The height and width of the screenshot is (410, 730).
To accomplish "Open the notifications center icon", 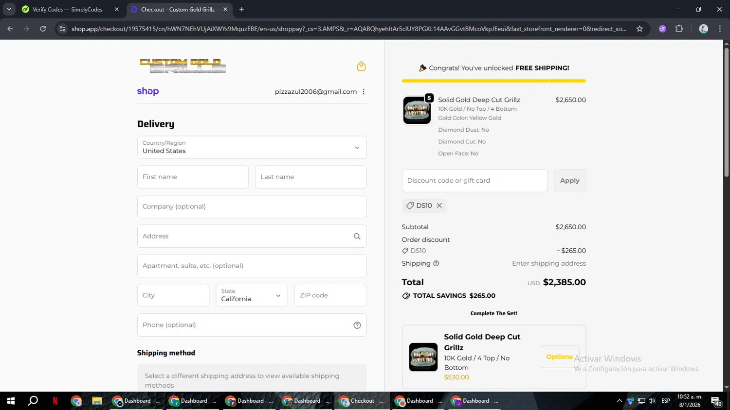I will (x=716, y=402).
